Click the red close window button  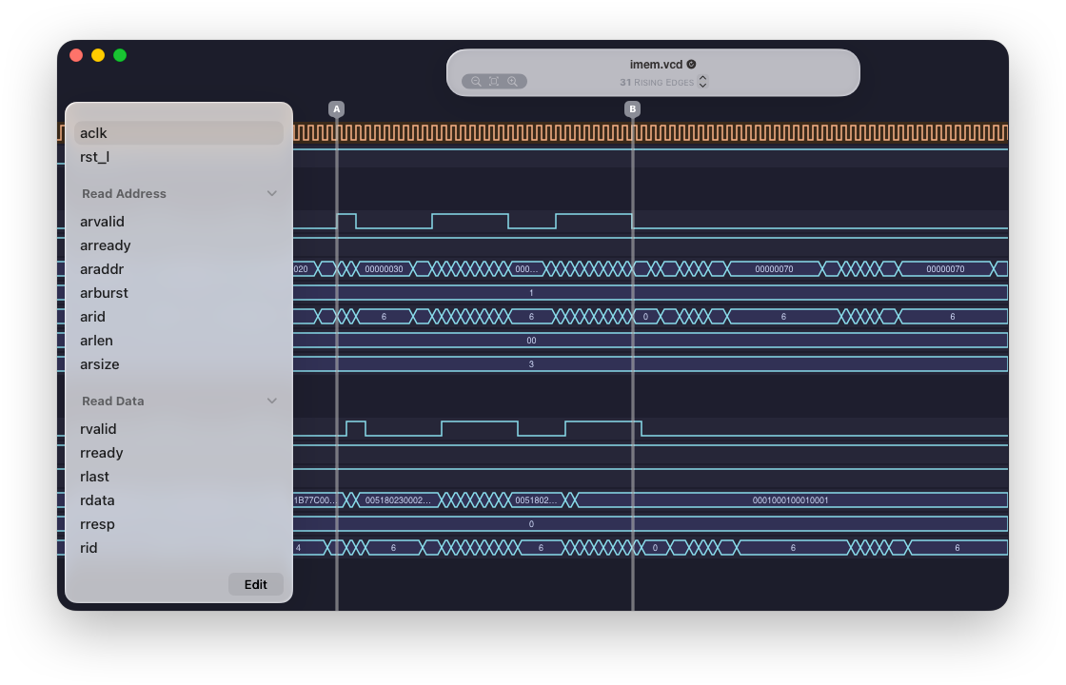[76, 56]
